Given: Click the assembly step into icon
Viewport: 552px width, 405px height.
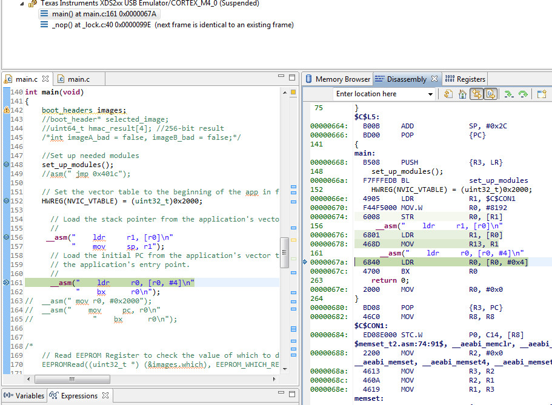Looking at the screenshot, I should tap(510, 94).
